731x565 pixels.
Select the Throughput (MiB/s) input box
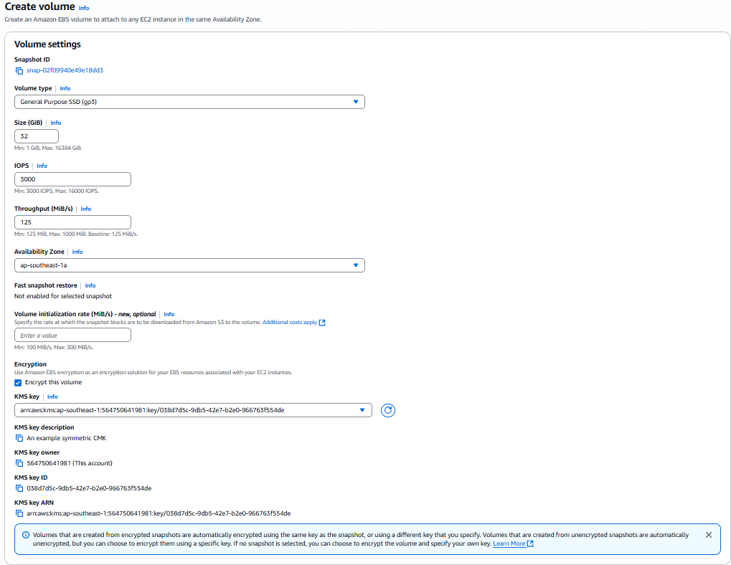tap(72, 222)
